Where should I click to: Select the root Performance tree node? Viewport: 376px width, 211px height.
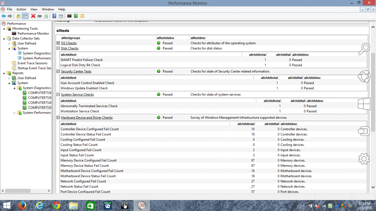tap(16, 24)
